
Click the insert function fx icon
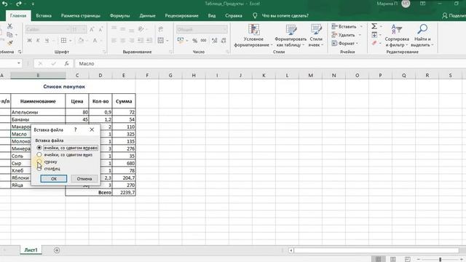coord(66,63)
